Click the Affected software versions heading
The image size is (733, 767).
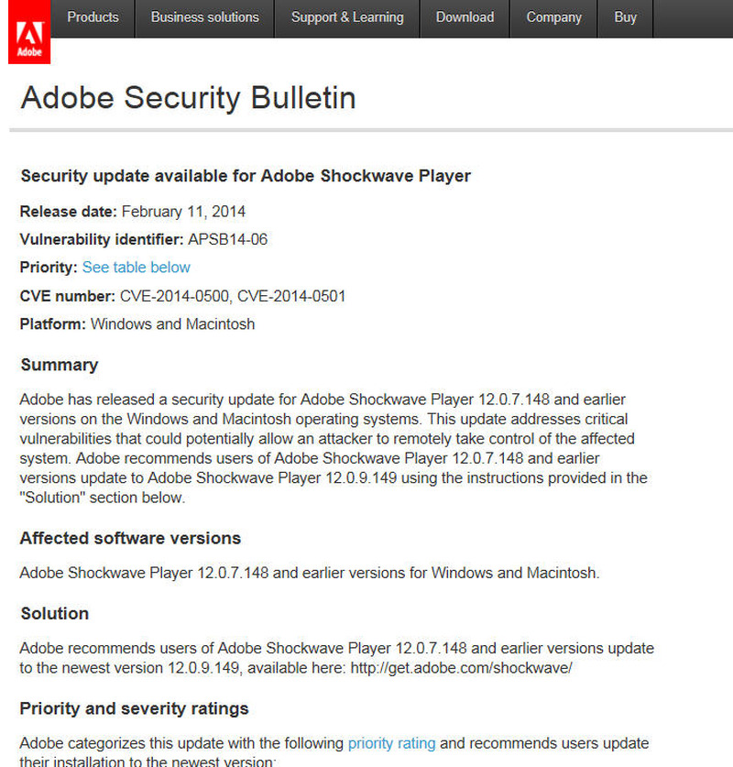(130, 538)
